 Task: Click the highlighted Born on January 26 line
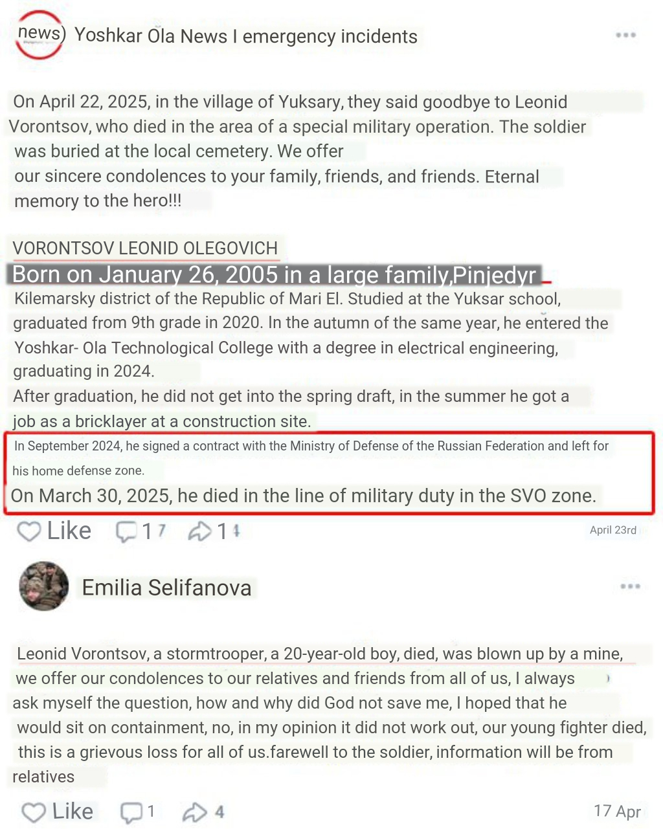coord(274,274)
